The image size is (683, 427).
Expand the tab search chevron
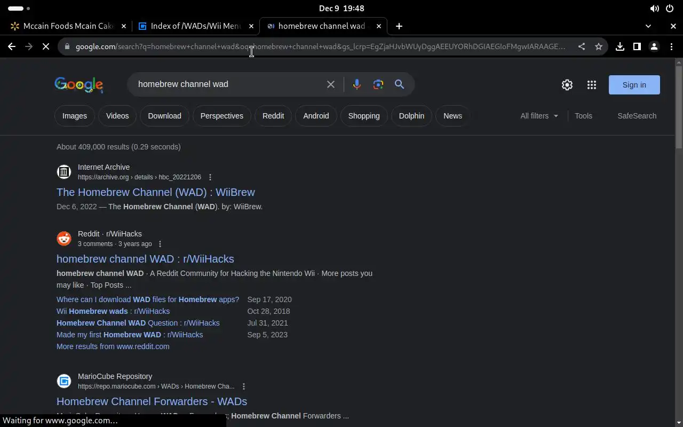(x=648, y=26)
